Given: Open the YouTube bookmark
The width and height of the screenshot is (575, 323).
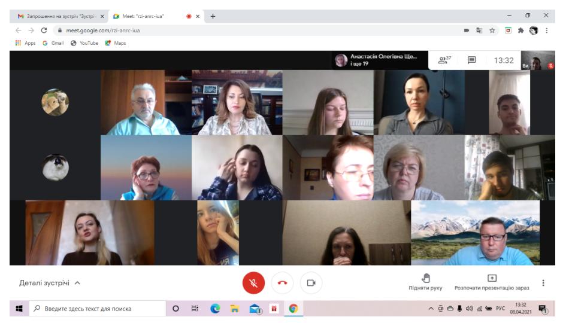Looking at the screenshot, I should coord(84,43).
